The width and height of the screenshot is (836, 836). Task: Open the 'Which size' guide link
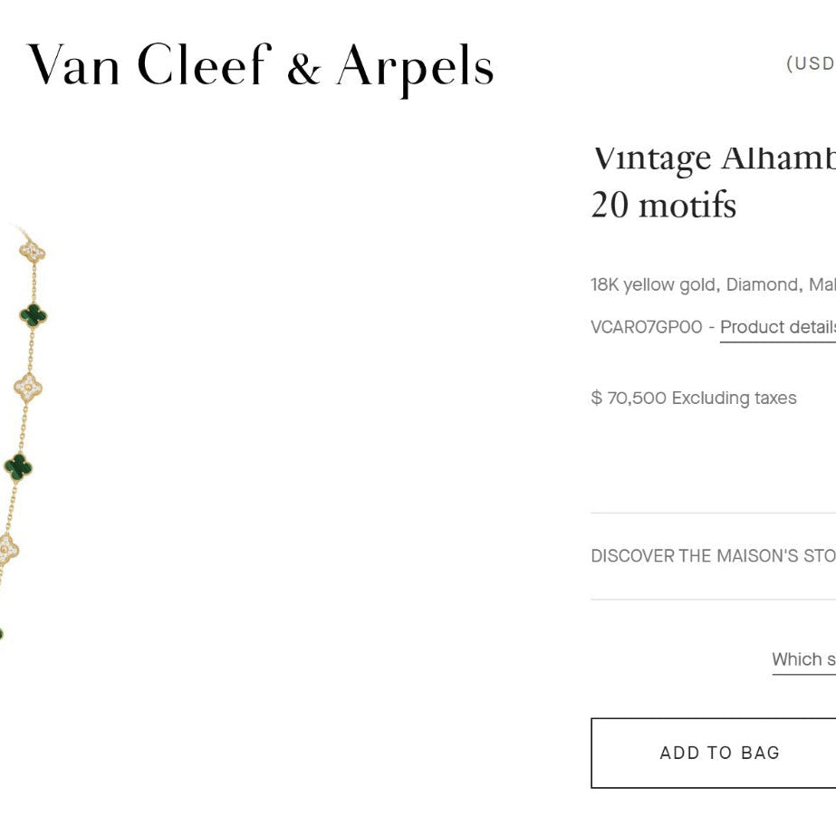pos(803,659)
